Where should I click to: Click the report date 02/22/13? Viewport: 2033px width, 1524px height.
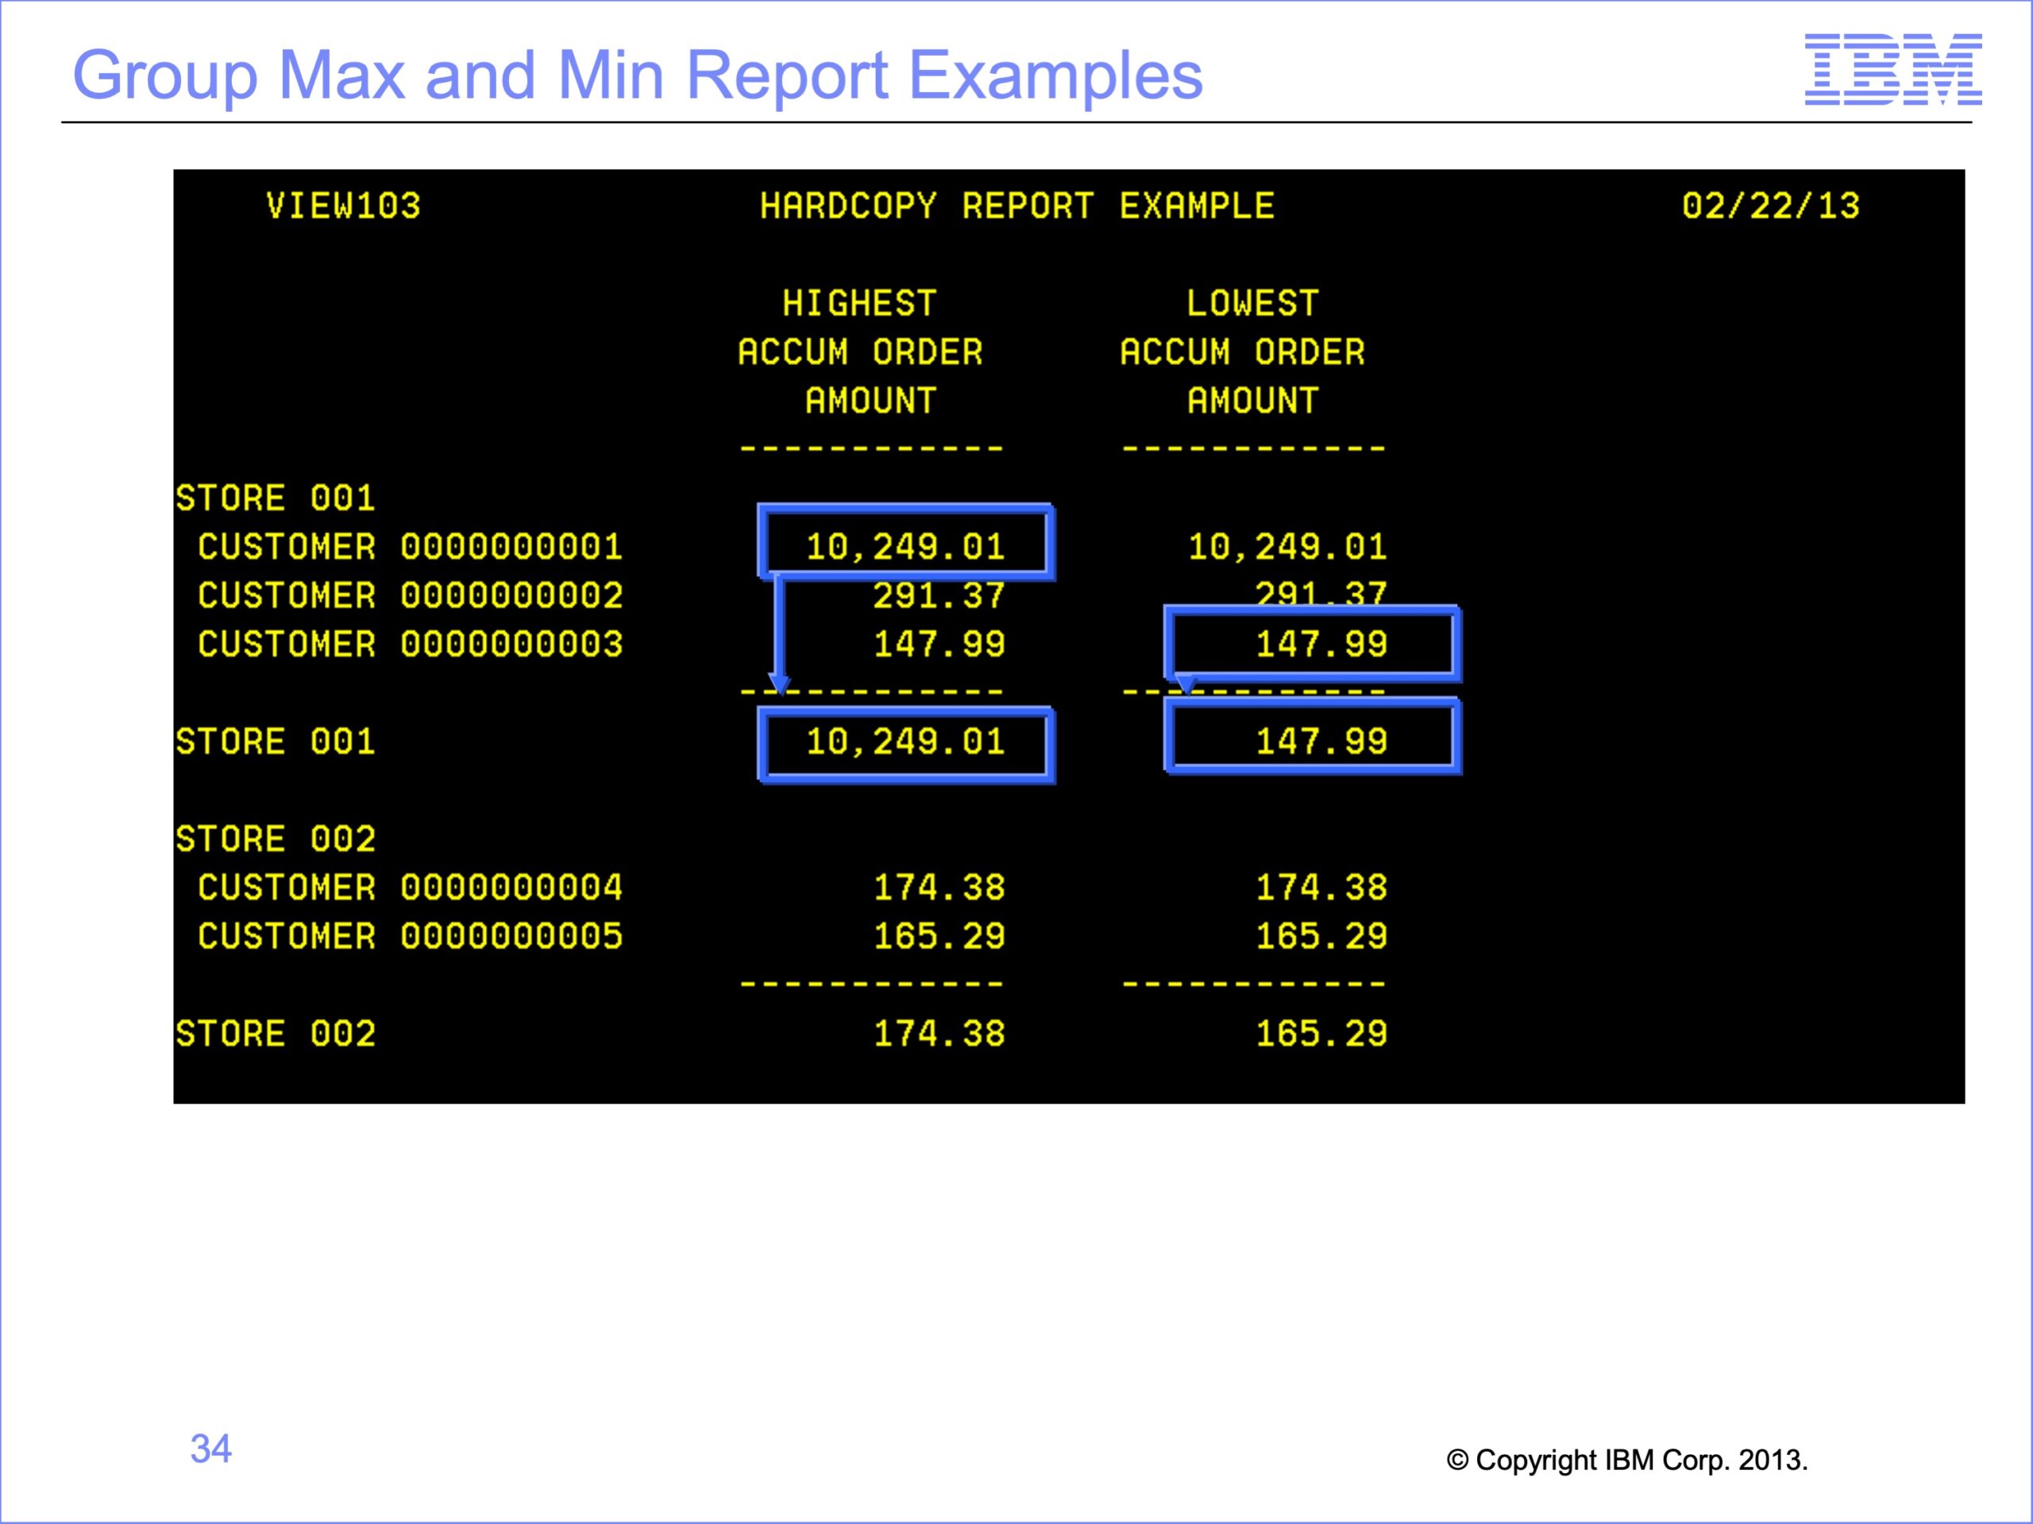tap(1771, 206)
